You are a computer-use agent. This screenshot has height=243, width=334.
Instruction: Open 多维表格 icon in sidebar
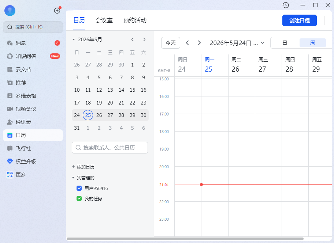pyautogui.click(x=10, y=96)
